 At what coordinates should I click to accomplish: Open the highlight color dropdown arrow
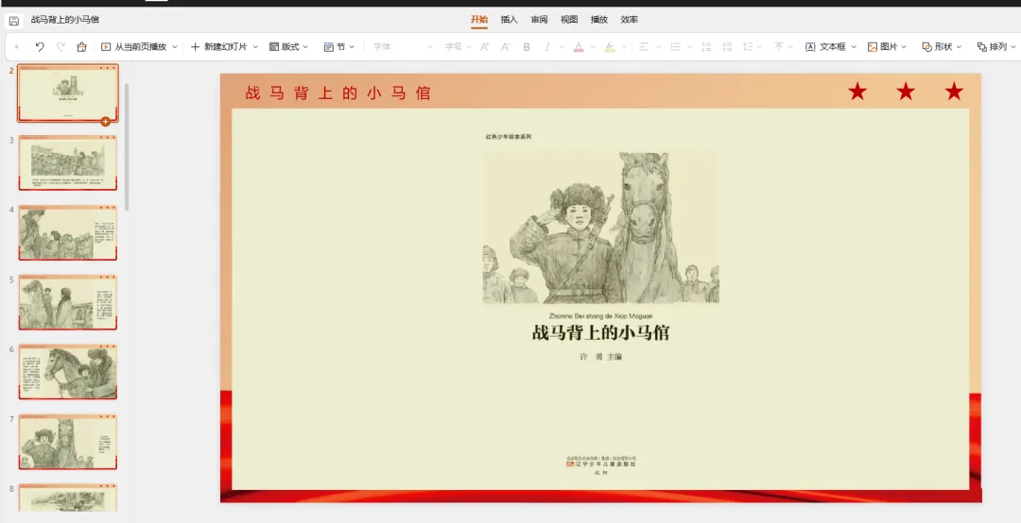(624, 47)
